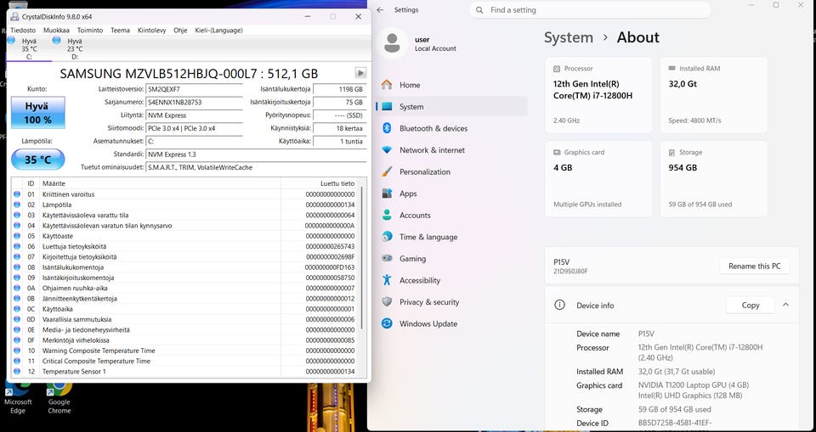Select the Jännitteenkytkentäkertoja row
Viewport: 816px width, 432px height.
pos(185,299)
